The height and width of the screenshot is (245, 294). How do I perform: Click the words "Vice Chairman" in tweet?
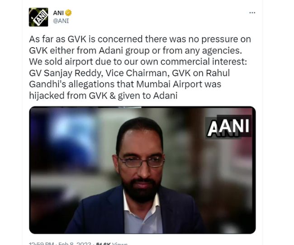[136, 73]
